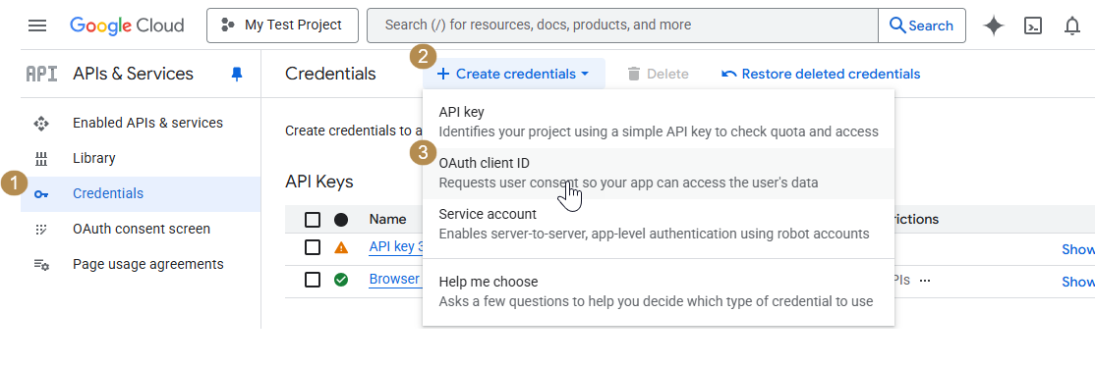Choose Service account option
Viewport: 1095px width, 366px height.
pos(658,224)
